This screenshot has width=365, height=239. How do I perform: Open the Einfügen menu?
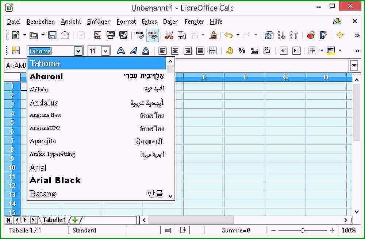99,21
